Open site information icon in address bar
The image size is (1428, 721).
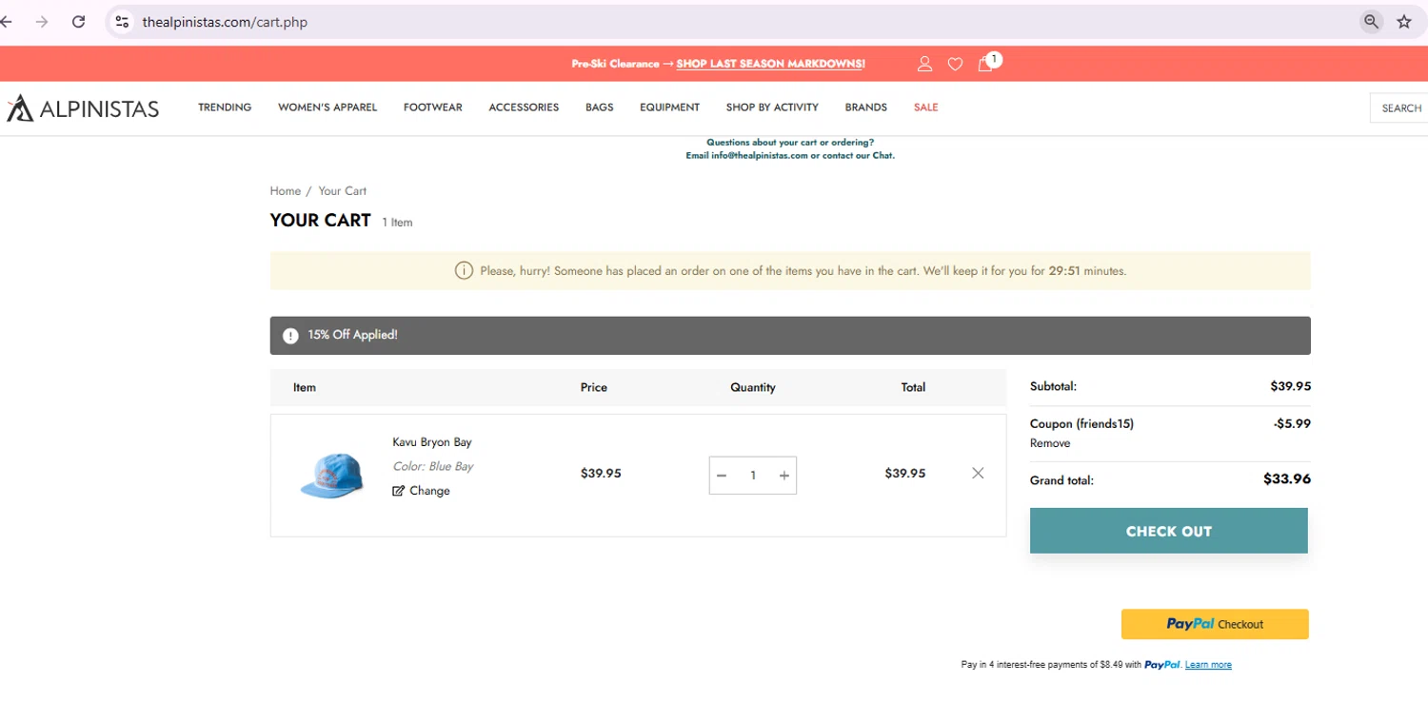pyautogui.click(x=121, y=21)
